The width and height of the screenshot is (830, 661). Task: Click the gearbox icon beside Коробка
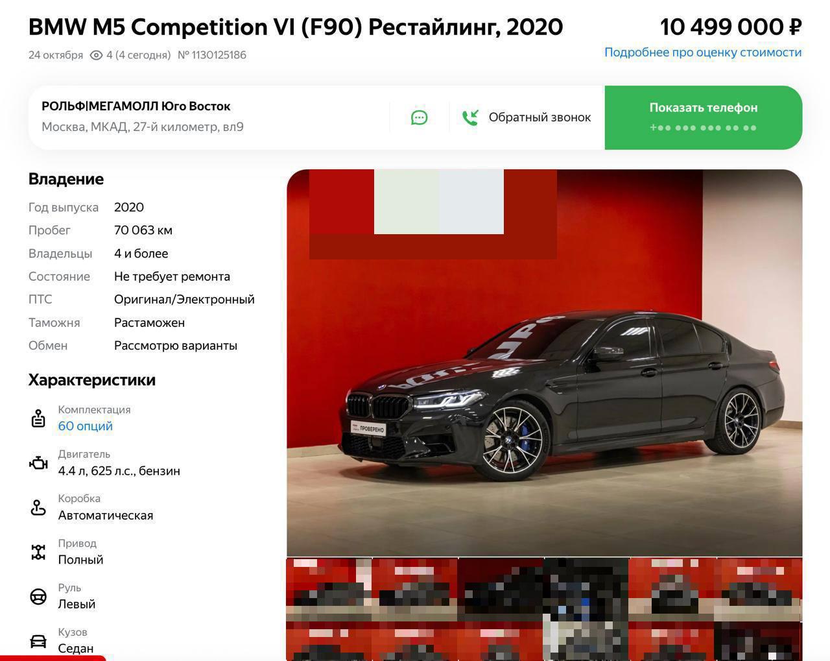click(38, 507)
